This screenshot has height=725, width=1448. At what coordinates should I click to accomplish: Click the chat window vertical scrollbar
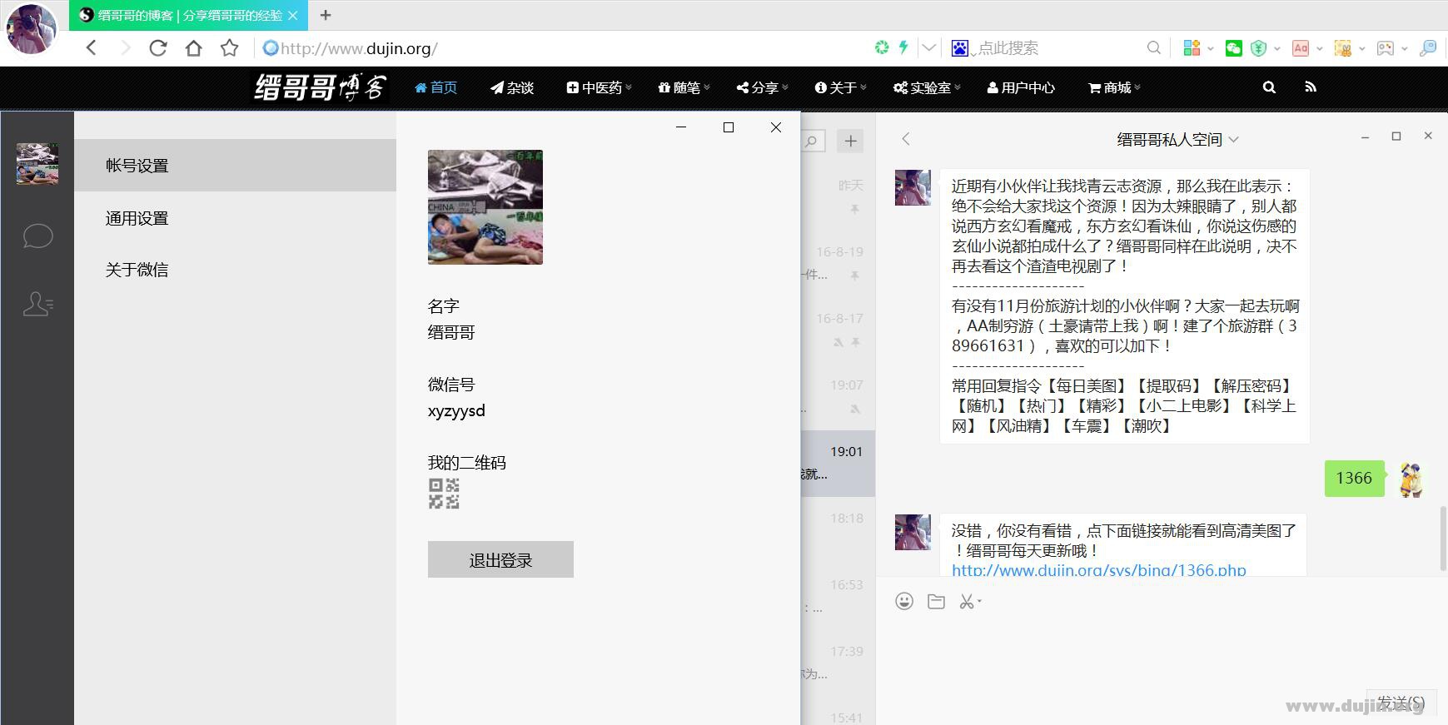(x=1443, y=537)
